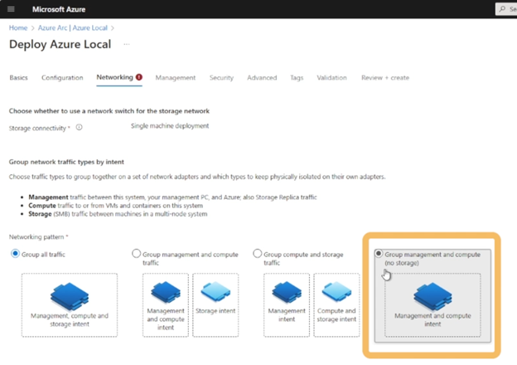This screenshot has height=365, width=517.
Task: Switch to the Management tab
Action: coord(176,77)
